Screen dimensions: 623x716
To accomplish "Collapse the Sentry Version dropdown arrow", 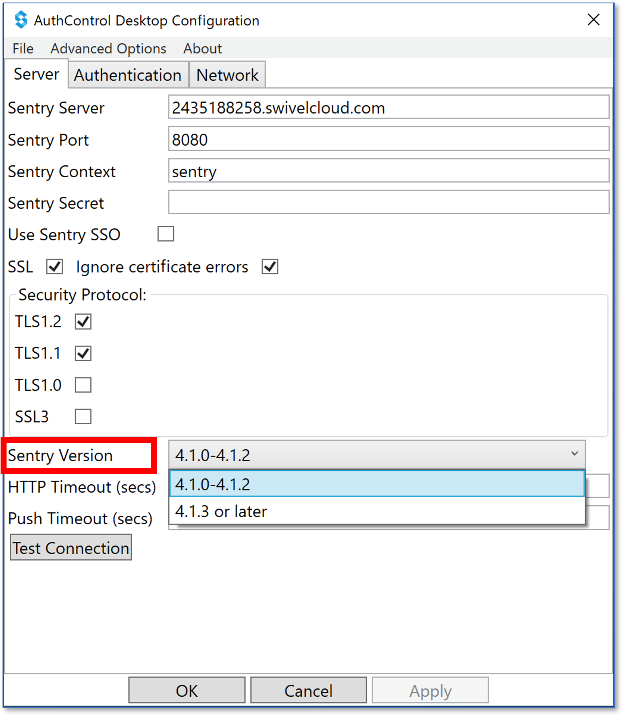I will [x=574, y=454].
